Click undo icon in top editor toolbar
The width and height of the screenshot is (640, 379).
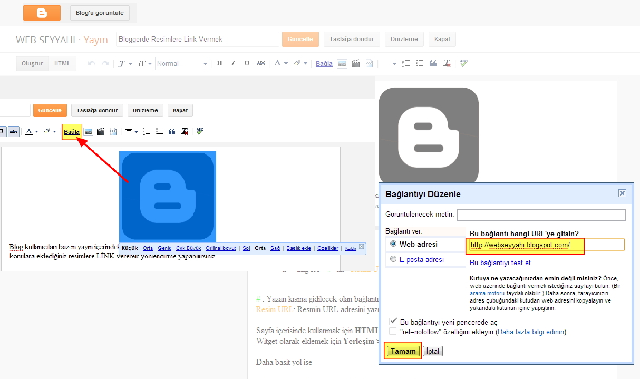point(92,63)
